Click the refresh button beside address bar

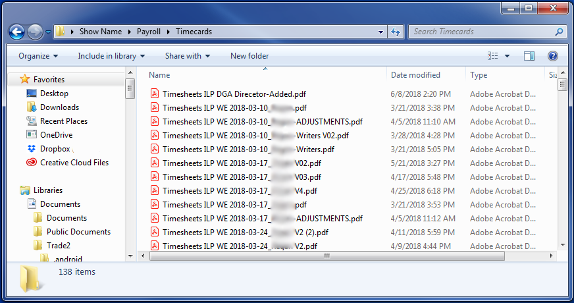pyautogui.click(x=396, y=32)
